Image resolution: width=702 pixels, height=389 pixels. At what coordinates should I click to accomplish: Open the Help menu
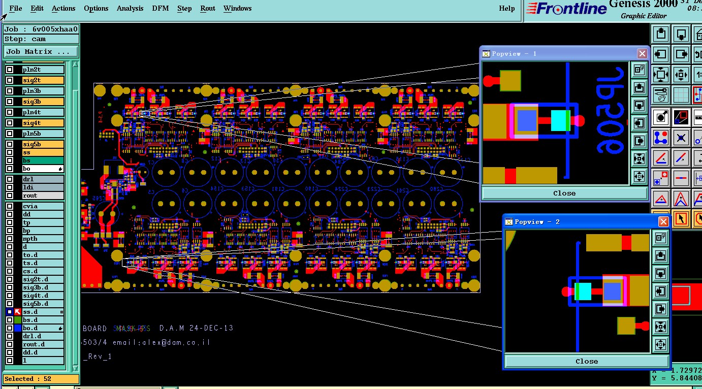coord(506,8)
